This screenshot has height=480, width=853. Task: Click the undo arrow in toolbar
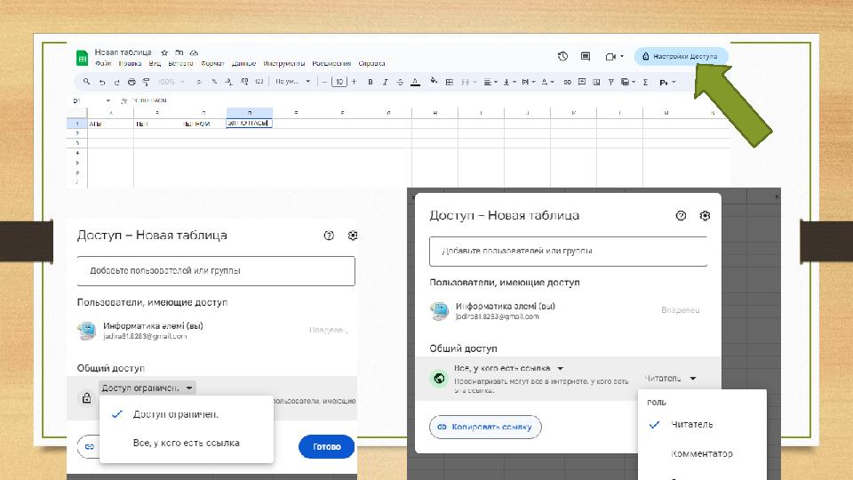[101, 82]
